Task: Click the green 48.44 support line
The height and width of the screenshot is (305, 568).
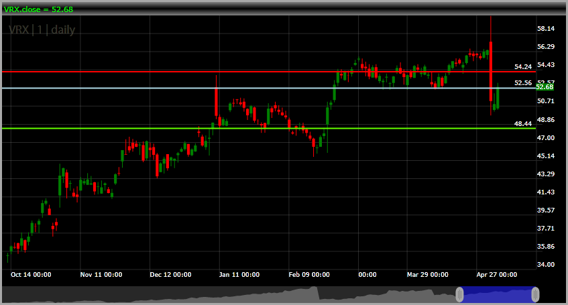Action: tap(269, 128)
